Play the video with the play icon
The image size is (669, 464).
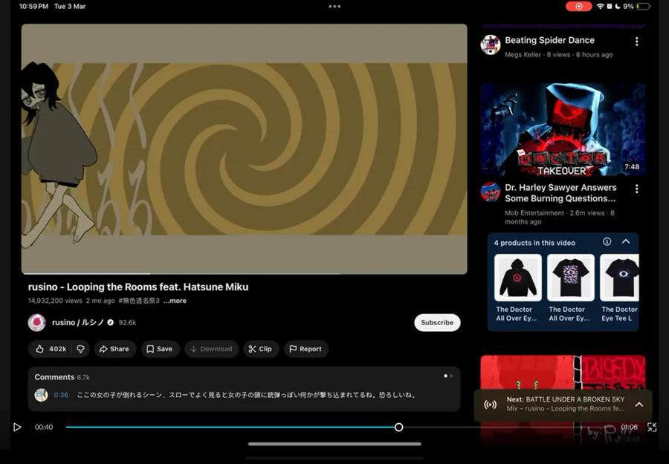[x=17, y=427]
